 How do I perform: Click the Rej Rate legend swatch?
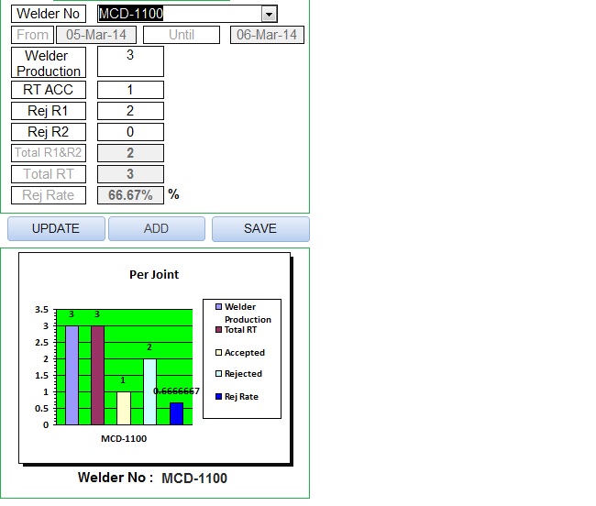click(x=218, y=397)
